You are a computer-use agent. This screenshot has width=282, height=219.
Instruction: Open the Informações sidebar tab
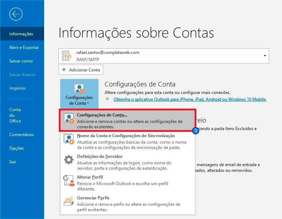(x=21, y=34)
